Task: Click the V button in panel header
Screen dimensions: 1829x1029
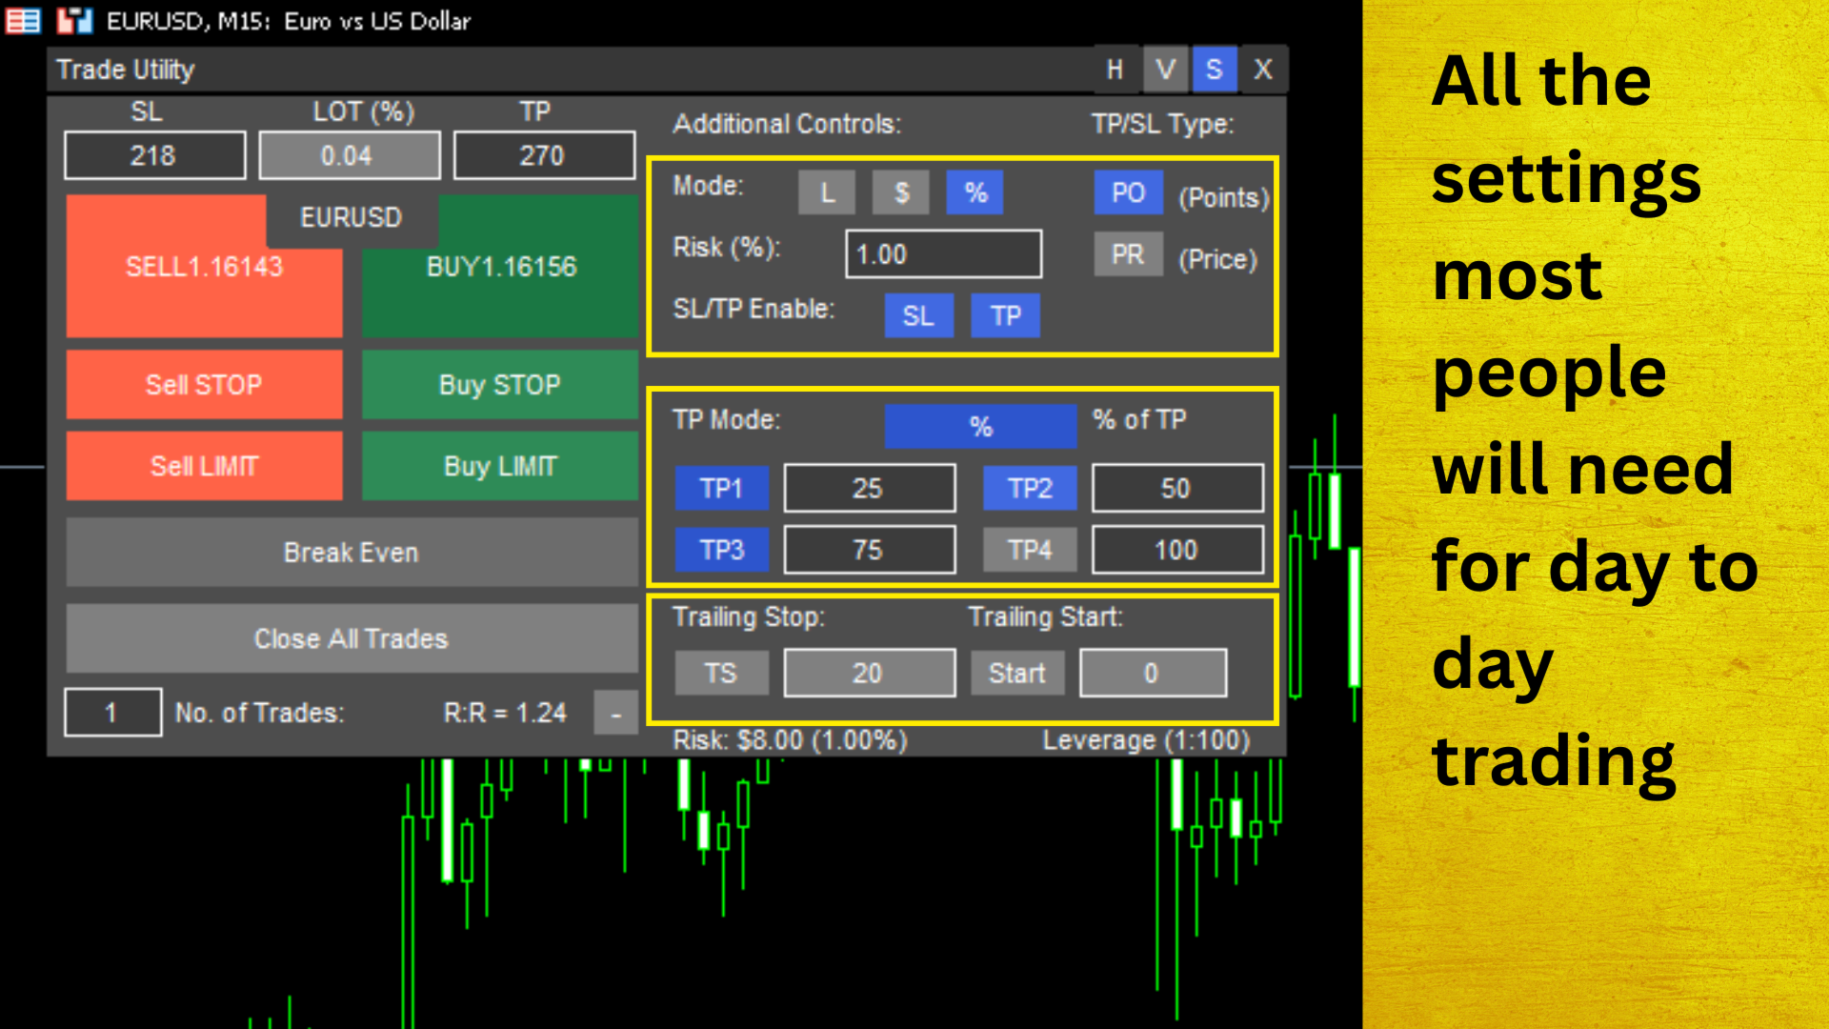Action: coord(1165,70)
